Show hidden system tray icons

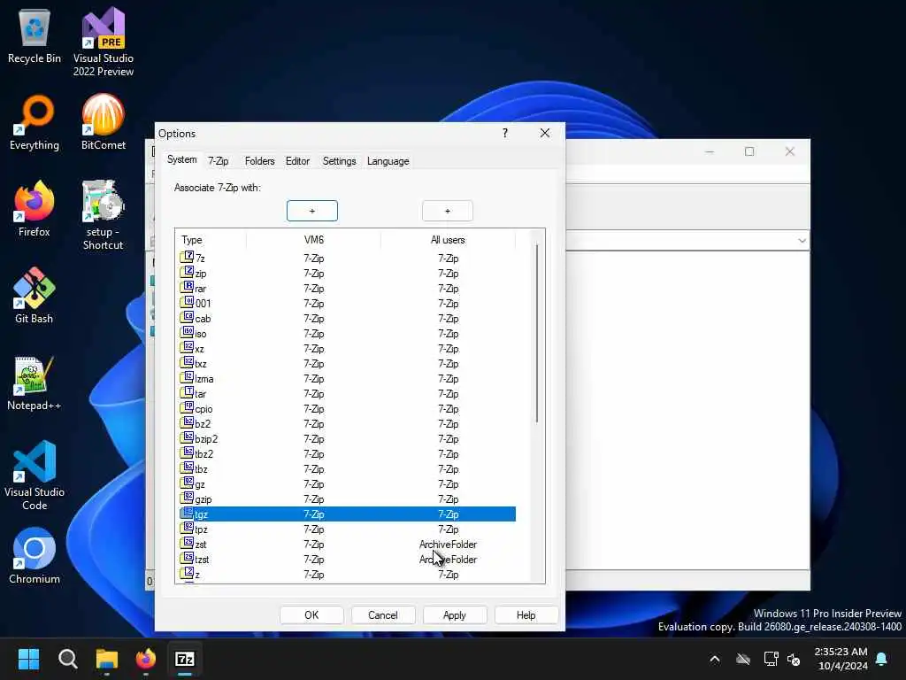coord(715,659)
